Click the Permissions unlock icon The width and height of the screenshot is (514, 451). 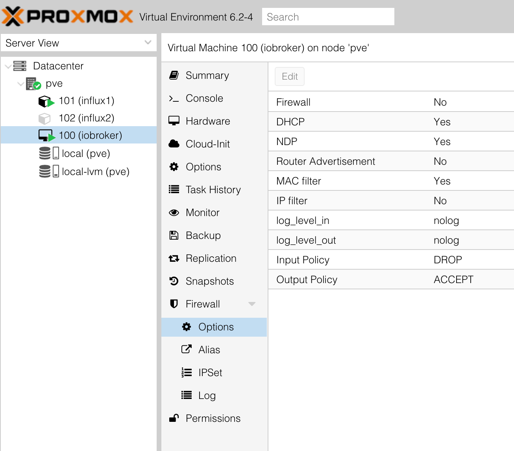tap(174, 418)
